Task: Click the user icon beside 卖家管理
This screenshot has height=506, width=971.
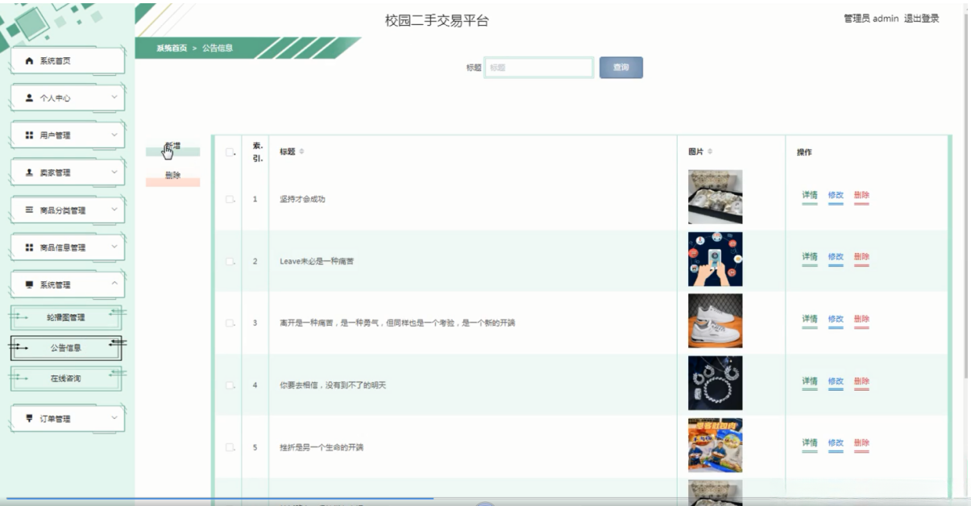Action: 31,172
